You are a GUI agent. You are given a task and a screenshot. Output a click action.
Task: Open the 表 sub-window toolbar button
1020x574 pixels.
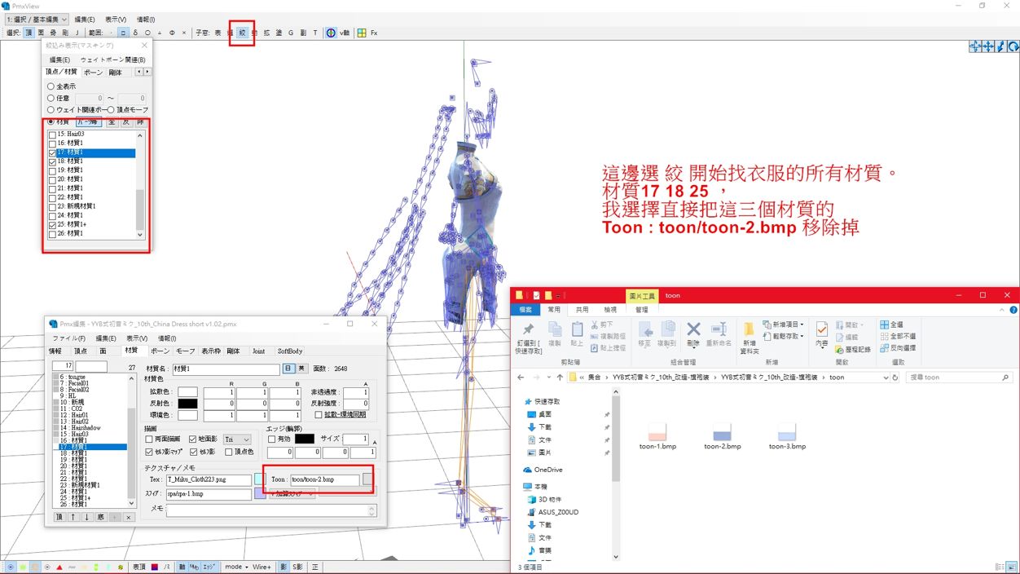coord(218,33)
